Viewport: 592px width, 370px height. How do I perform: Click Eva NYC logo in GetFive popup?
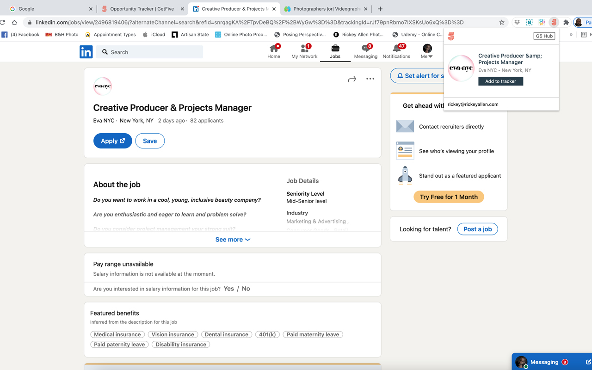click(461, 68)
